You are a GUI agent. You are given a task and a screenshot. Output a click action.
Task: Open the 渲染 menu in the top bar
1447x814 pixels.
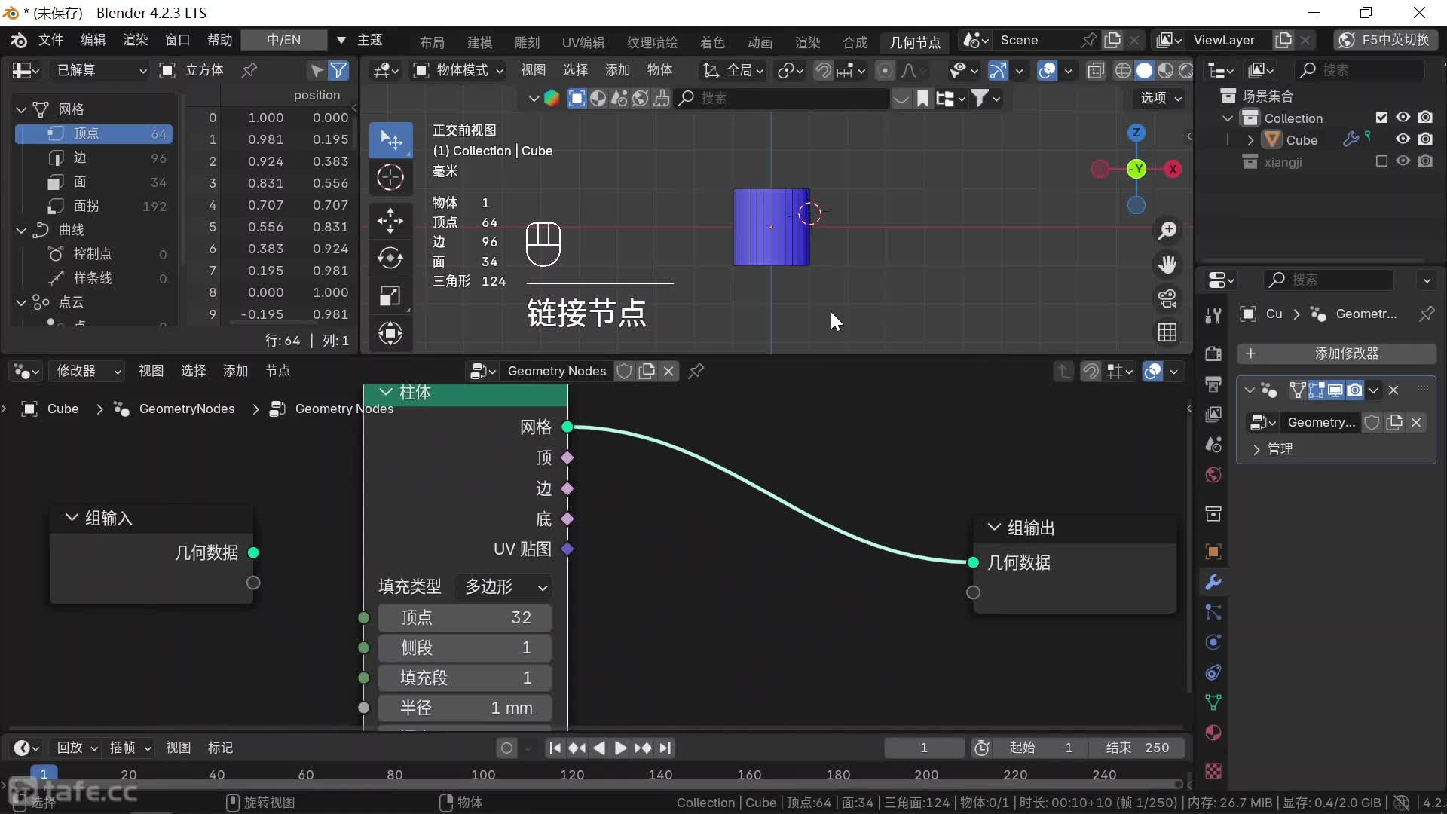click(x=134, y=41)
